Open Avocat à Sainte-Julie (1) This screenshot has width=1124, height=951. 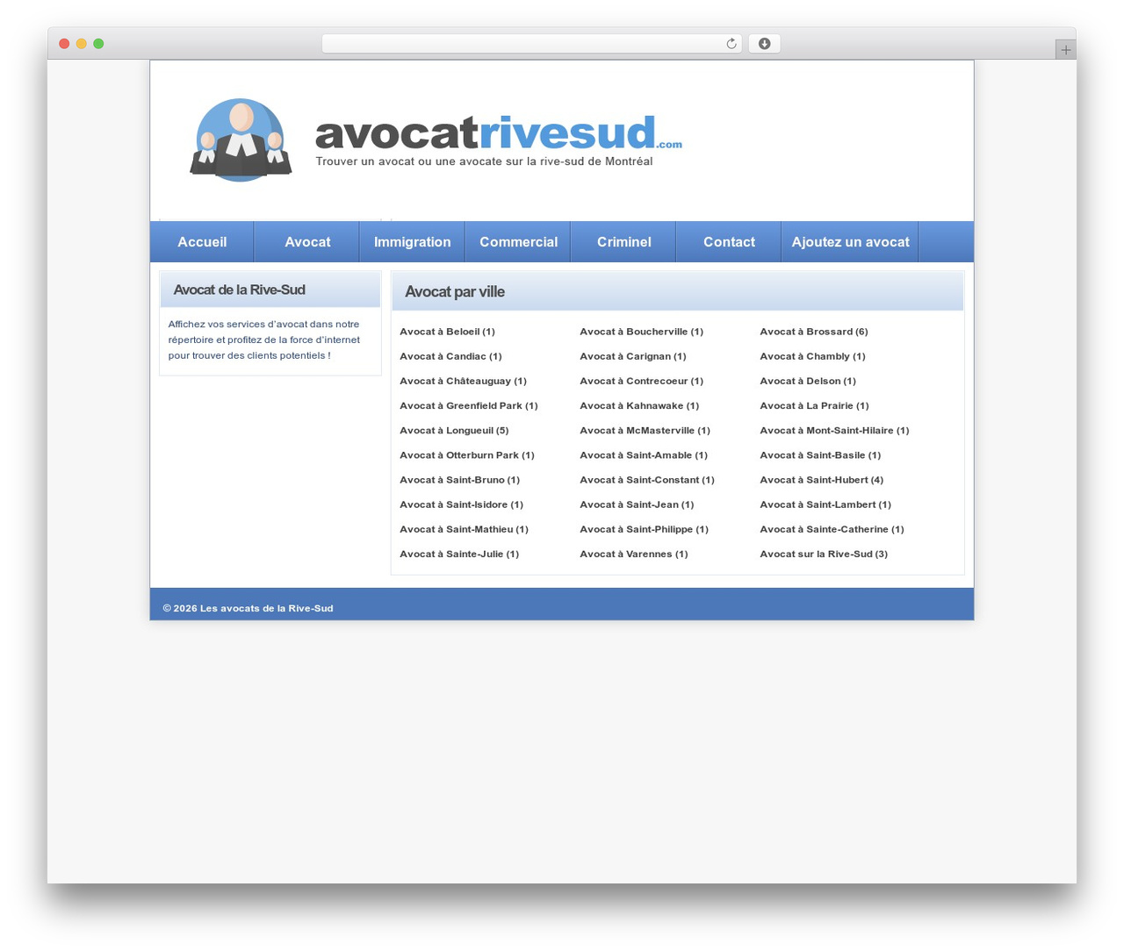pyautogui.click(x=459, y=554)
